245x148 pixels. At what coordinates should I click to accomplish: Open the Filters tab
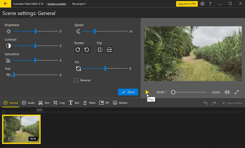[x=89, y=103]
